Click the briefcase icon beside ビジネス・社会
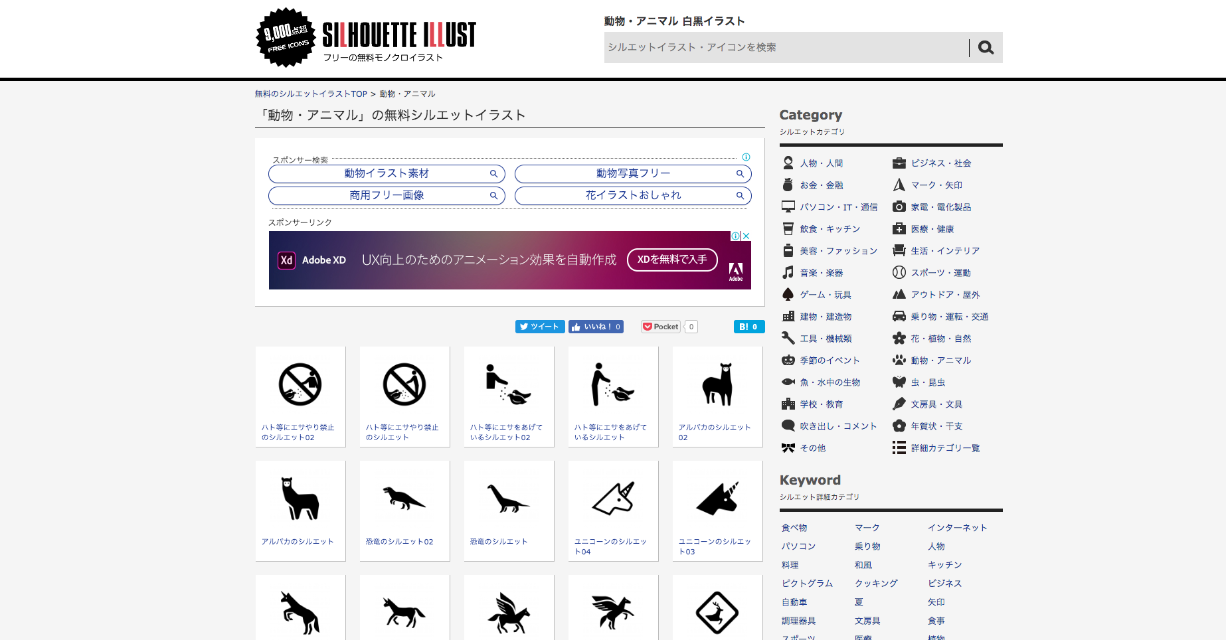The width and height of the screenshot is (1226, 640). click(899, 163)
